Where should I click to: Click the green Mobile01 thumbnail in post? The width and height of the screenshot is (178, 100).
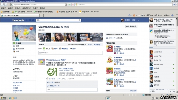click(x=52, y=72)
